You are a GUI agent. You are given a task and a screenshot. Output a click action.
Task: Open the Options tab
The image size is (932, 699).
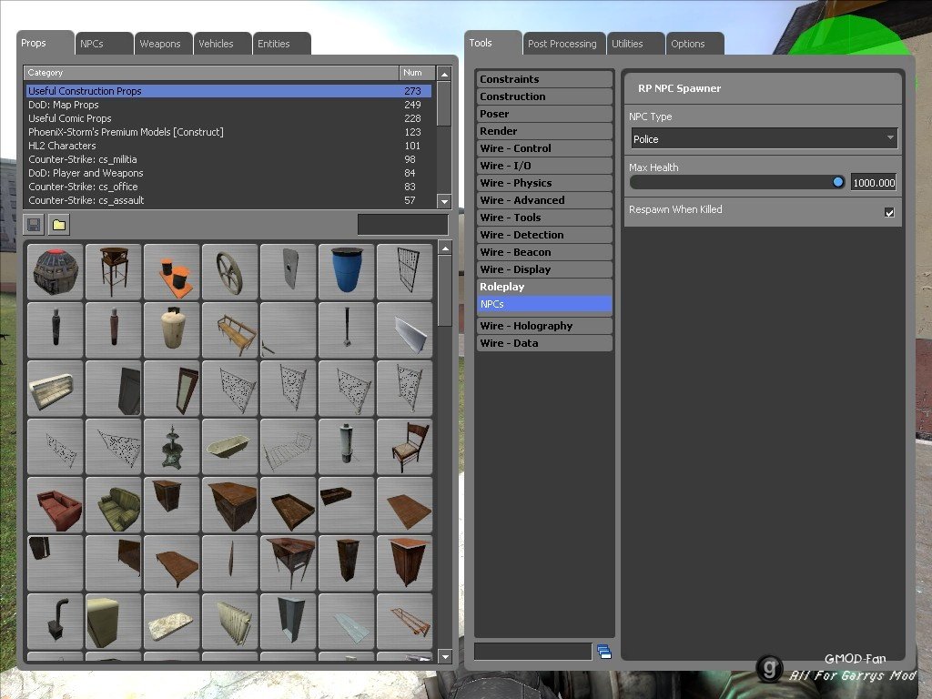694,44
